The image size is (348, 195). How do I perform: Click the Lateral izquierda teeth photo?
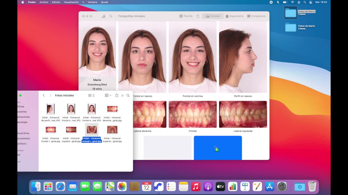pyautogui.click(x=243, y=114)
